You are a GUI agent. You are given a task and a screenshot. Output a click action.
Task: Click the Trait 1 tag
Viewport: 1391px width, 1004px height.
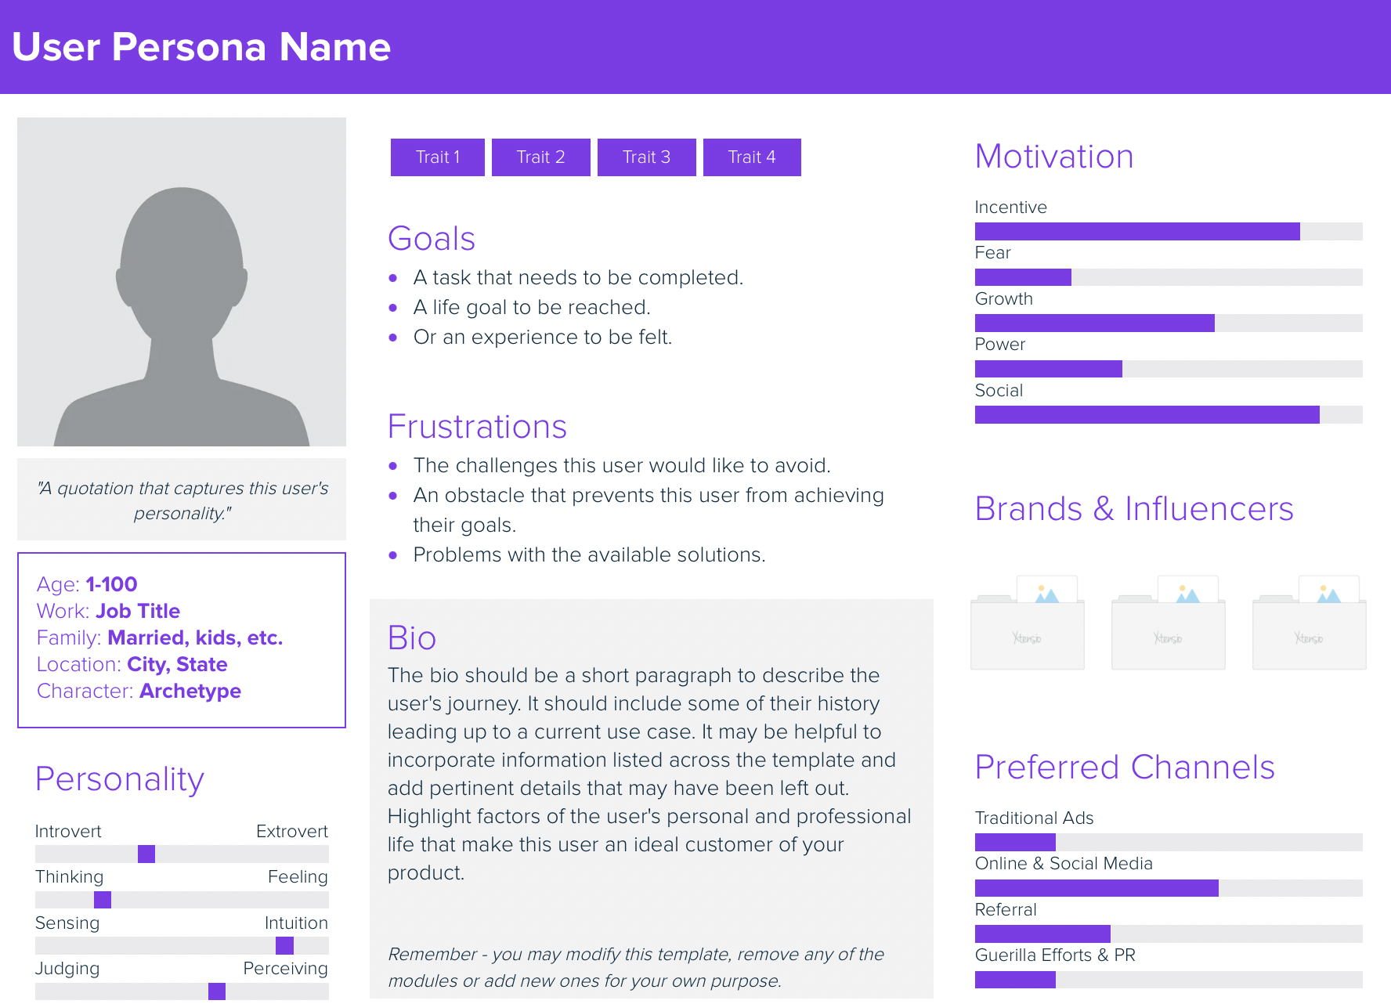click(438, 157)
